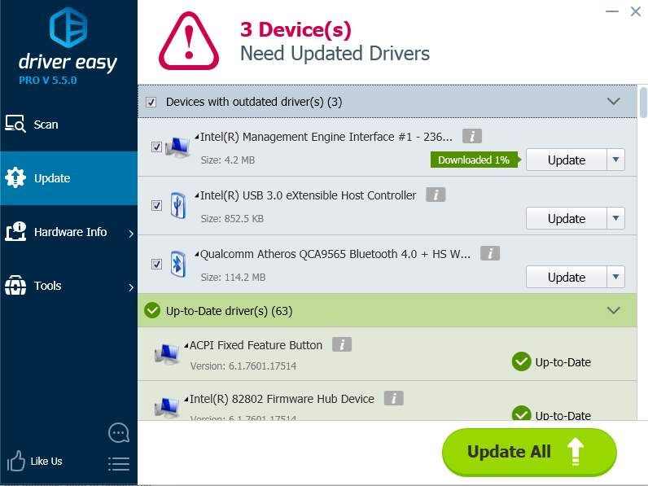Open the feedback chat bubble icon
This screenshot has height=486, width=648.
tap(119, 432)
